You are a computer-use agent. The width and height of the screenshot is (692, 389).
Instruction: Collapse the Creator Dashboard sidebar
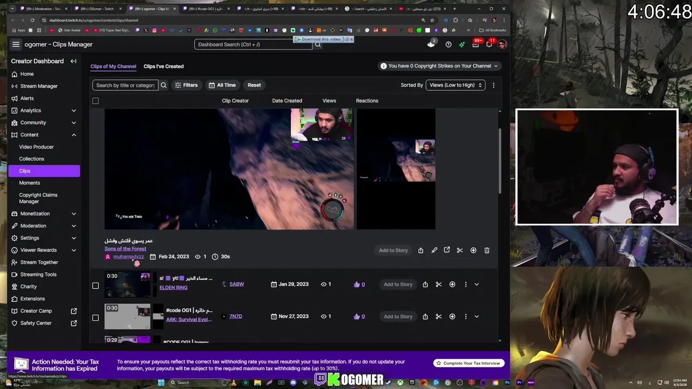pyautogui.click(x=74, y=61)
